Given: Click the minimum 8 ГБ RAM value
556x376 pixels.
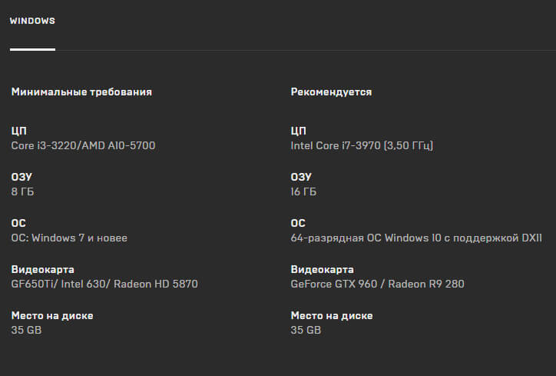Looking at the screenshot, I should coord(23,191).
